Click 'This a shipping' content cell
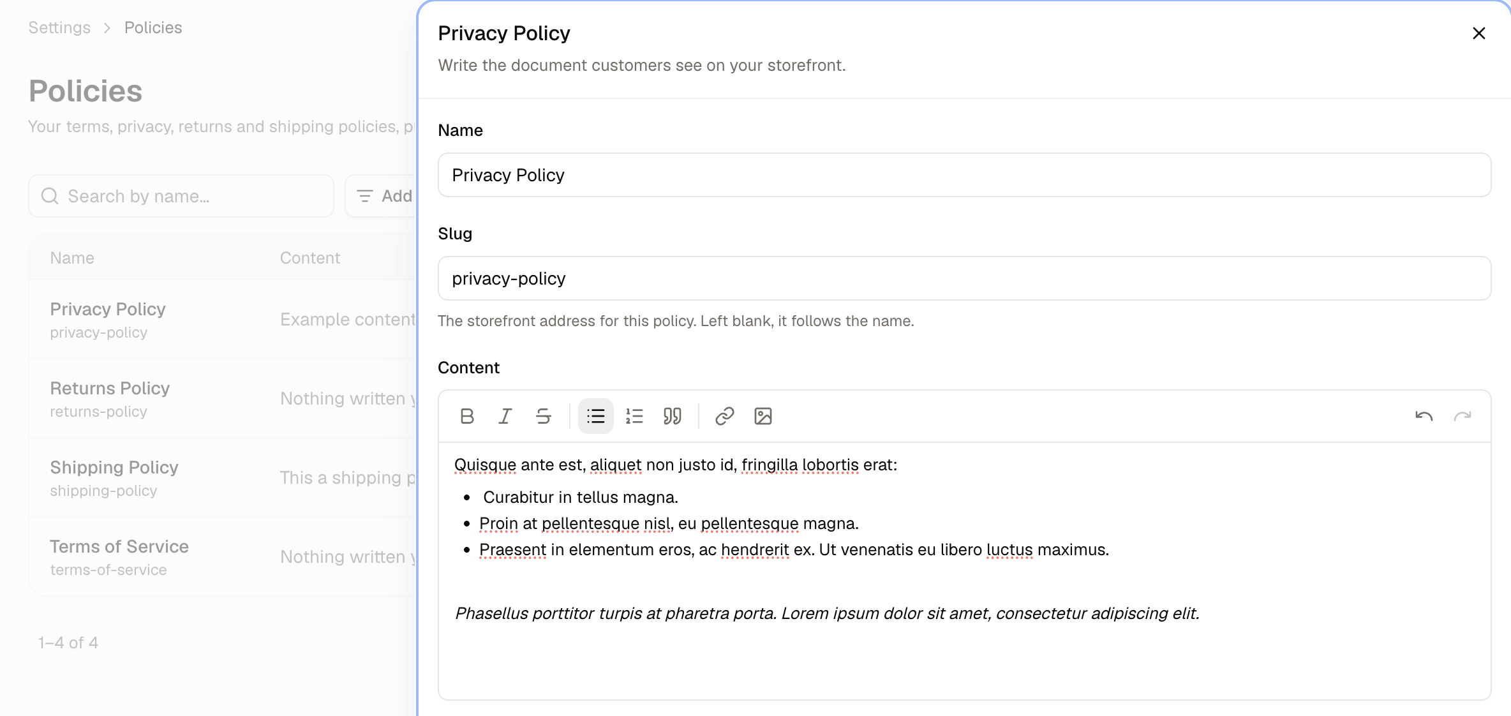Image resolution: width=1511 pixels, height=716 pixels. click(348, 477)
